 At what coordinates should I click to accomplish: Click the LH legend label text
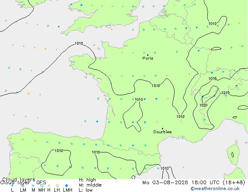(57, 190)
